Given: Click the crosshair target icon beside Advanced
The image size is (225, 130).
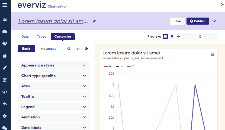Looking at the screenshot, I should [69, 49].
